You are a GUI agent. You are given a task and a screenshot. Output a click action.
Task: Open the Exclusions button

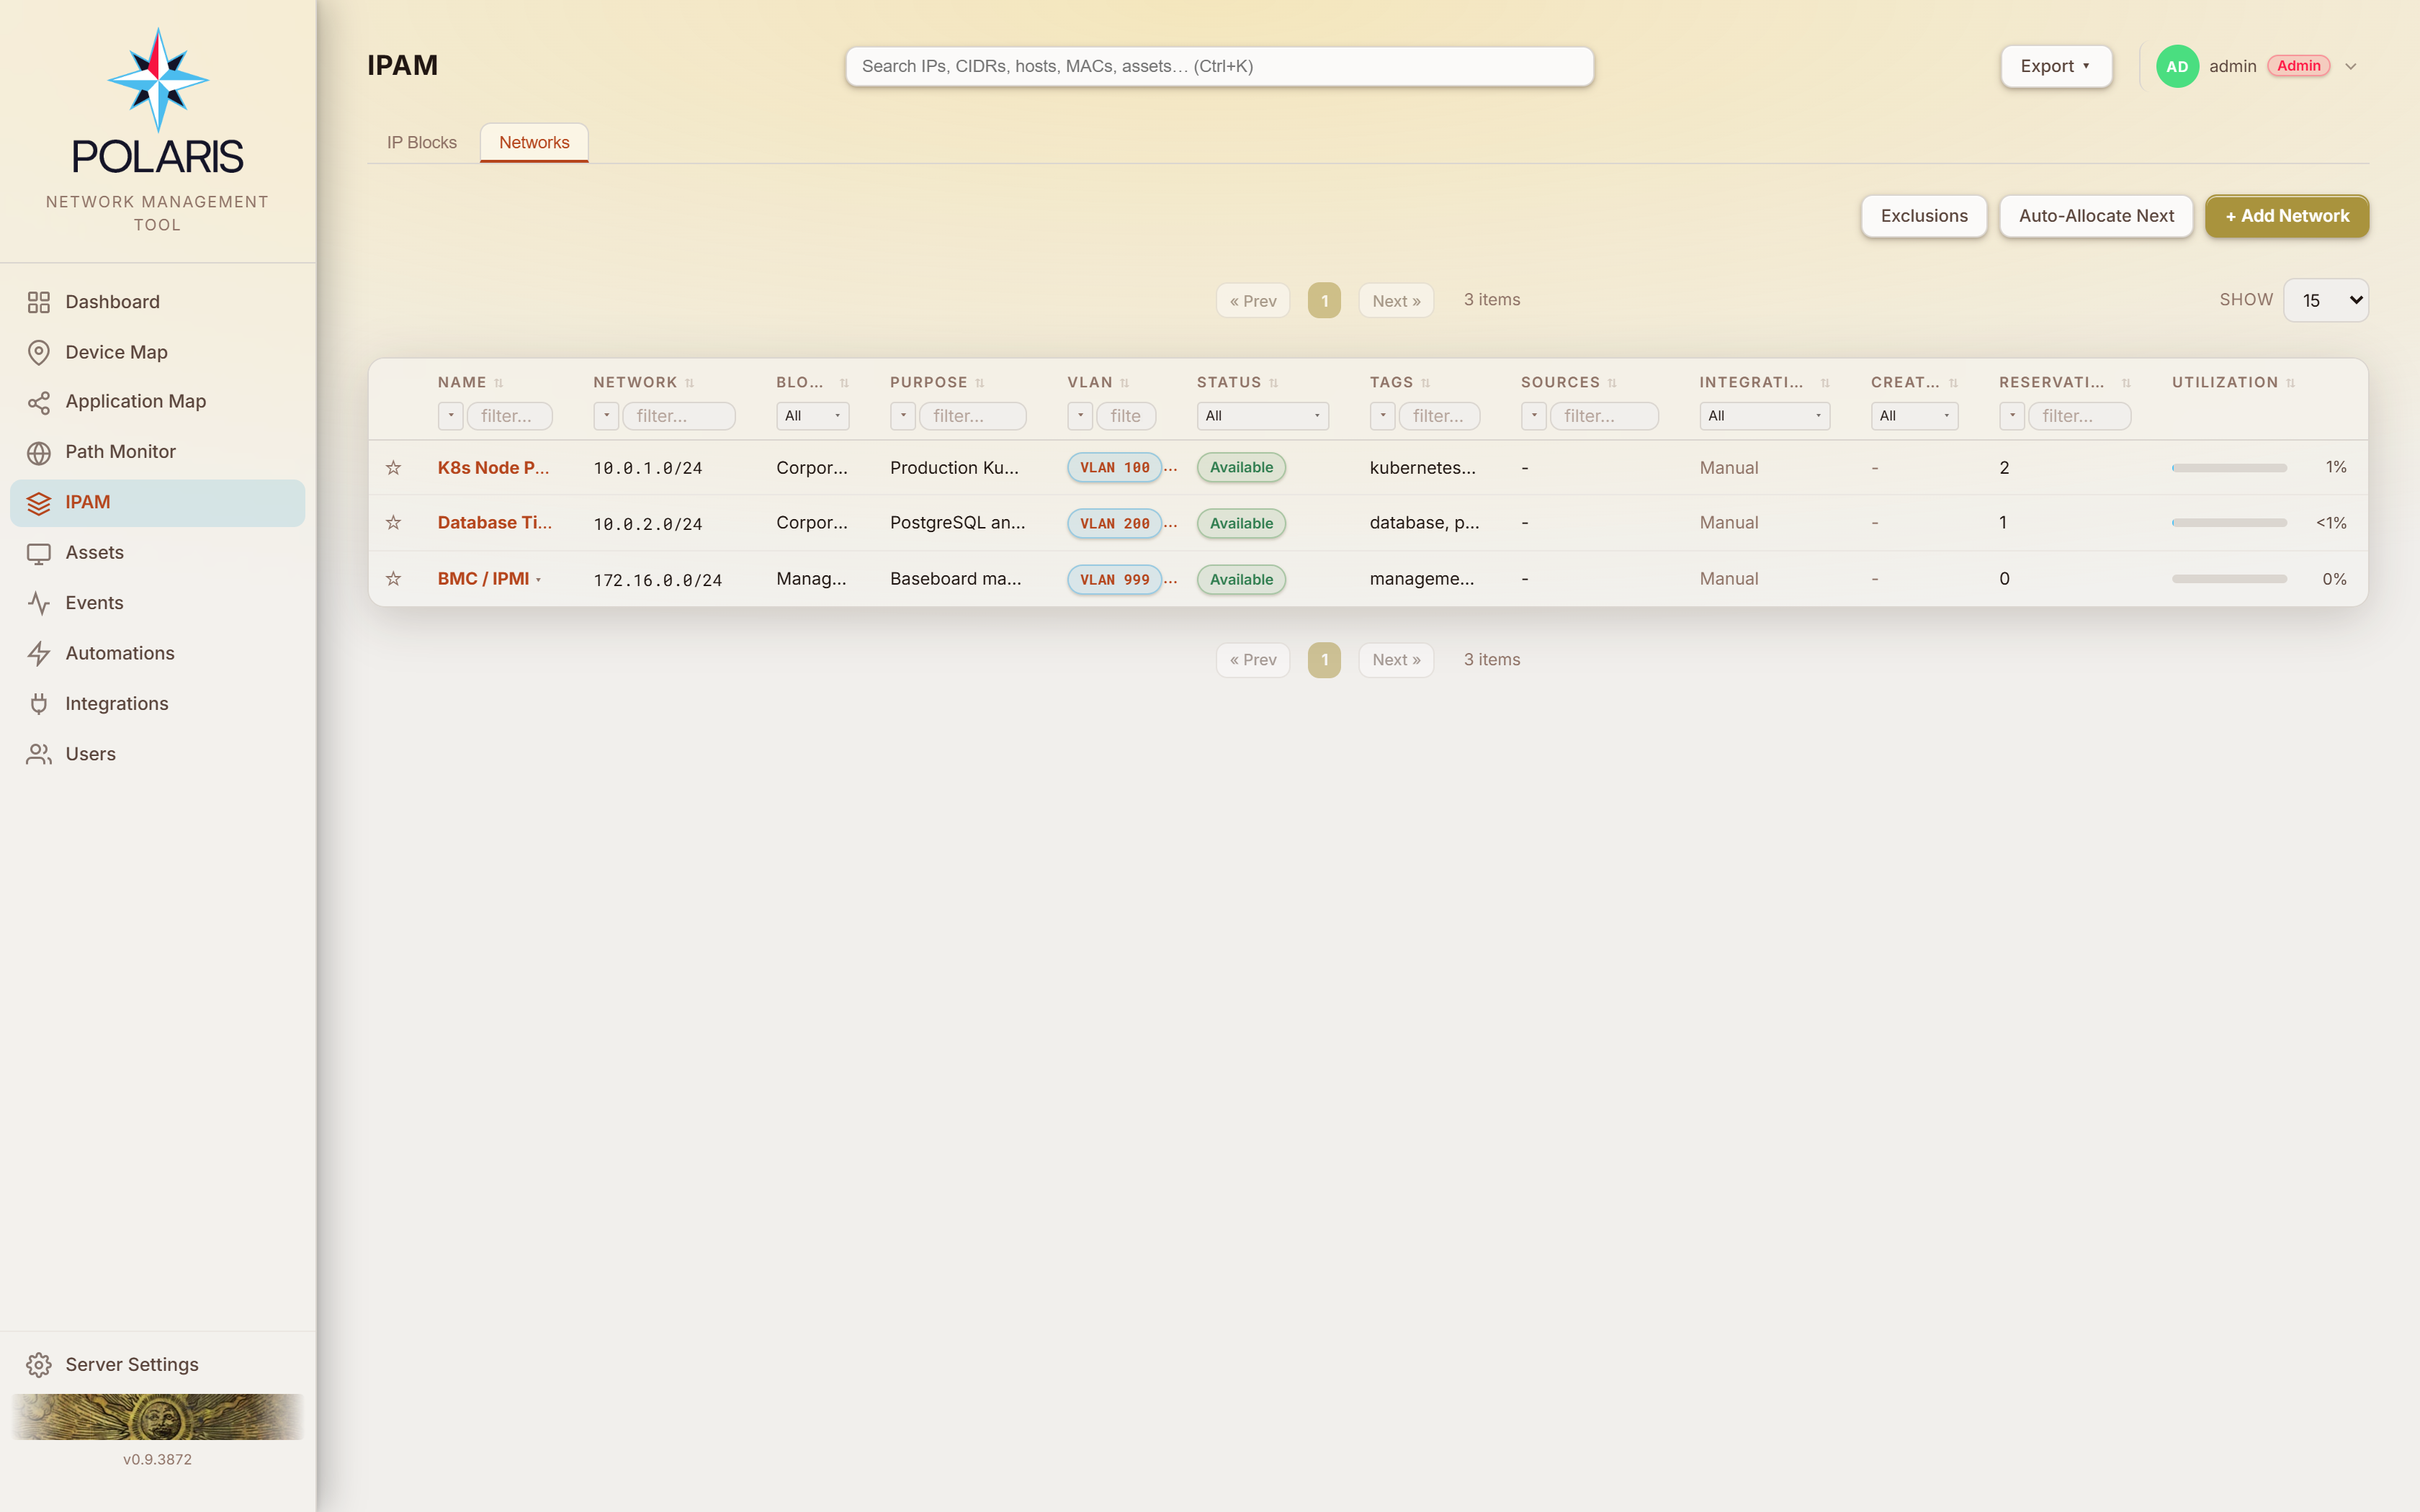tap(1924, 216)
